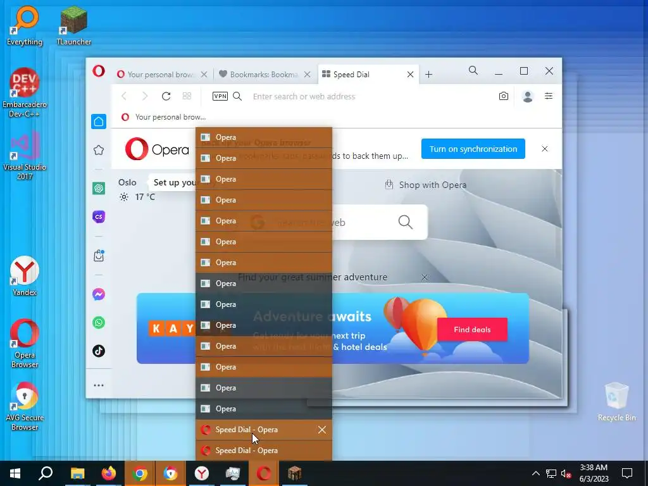The image size is (648, 486).
Task: Open ChatGPT icon in Opera sidebar
Action: point(98,189)
